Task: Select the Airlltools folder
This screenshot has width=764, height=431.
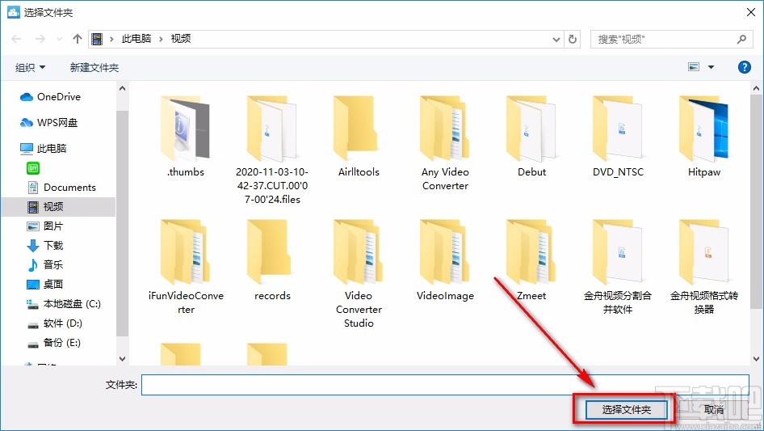Action: (359, 137)
